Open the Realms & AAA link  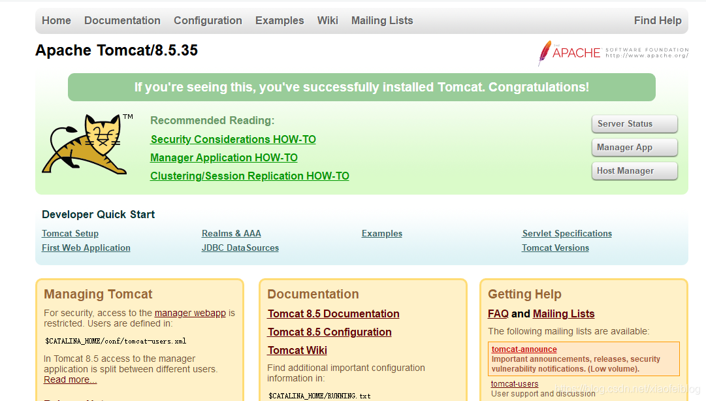coord(231,234)
